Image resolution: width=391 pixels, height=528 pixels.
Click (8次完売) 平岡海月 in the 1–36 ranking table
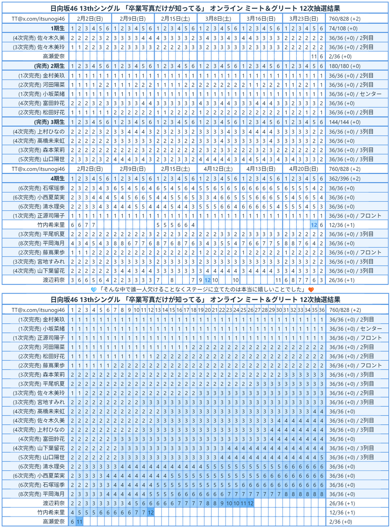pos(42,494)
